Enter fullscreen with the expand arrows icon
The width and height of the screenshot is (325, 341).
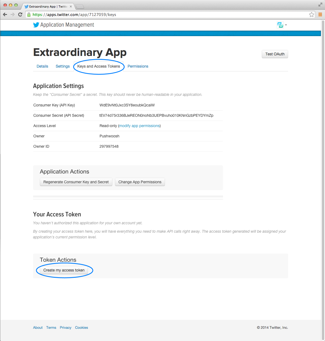tap(320, 5)
